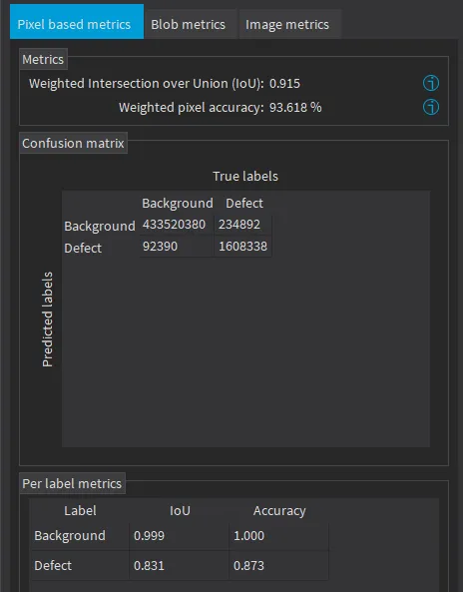Image resolution: width=463 pixels, height=592 pixels.
Task: Click the weighted pixel accuracy value 93.618 %
Action: [295, 108]
